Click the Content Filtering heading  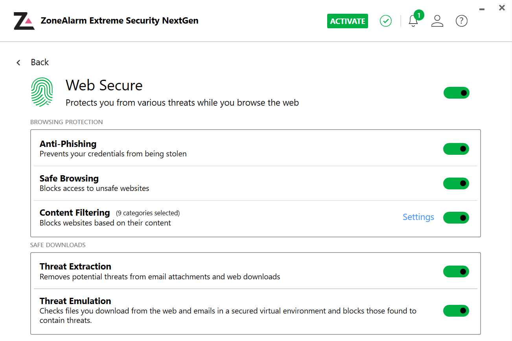tap(75, 213)
